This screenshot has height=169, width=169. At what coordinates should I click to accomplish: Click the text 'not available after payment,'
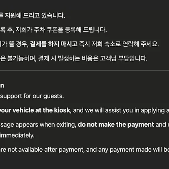[x=46, y=150]
